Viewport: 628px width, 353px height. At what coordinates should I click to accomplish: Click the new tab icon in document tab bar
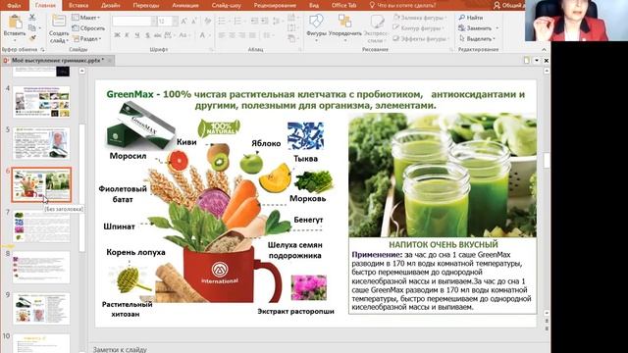(x=527, y=61)
